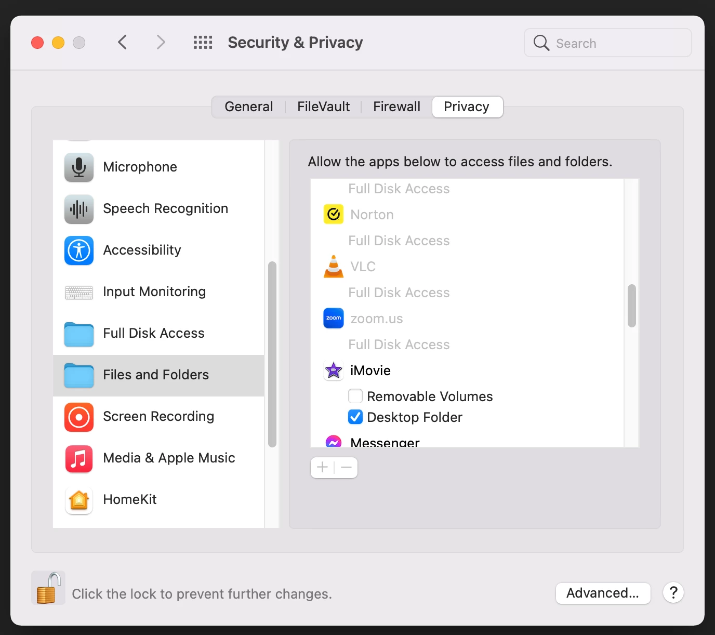Image resolution: width=715 pixels, height=635 pixels.
Task: Remove app with the minus button
Action: pyautogui.click(x=346, y=468)
